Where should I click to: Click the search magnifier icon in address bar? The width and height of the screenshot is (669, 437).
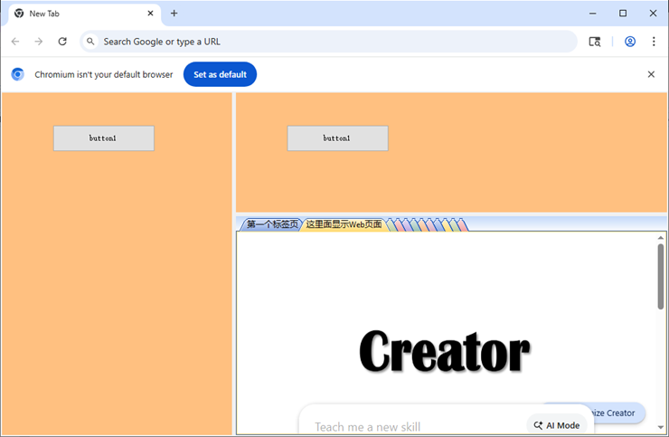pyautogui.click(x=90, y=42)
